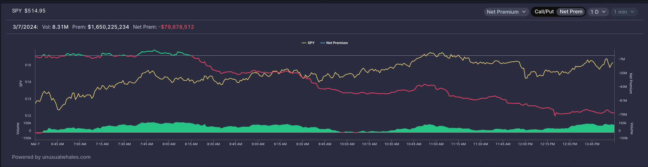Click the SPY $514.95 ticker title
The width and height of the screenshot is (648, 167).
pos(29,11)
